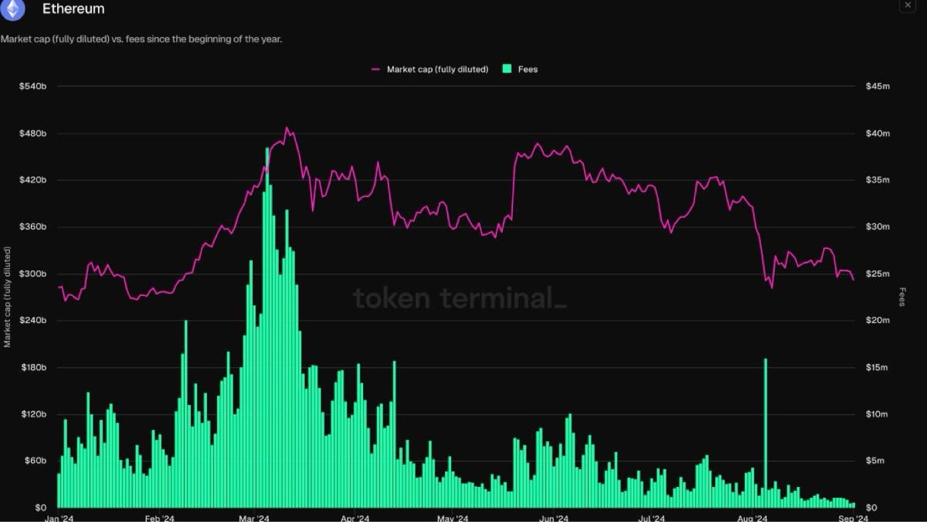Click the $35m right axis label
This screenshot has height=522, width=927.
tap(877, 180)
